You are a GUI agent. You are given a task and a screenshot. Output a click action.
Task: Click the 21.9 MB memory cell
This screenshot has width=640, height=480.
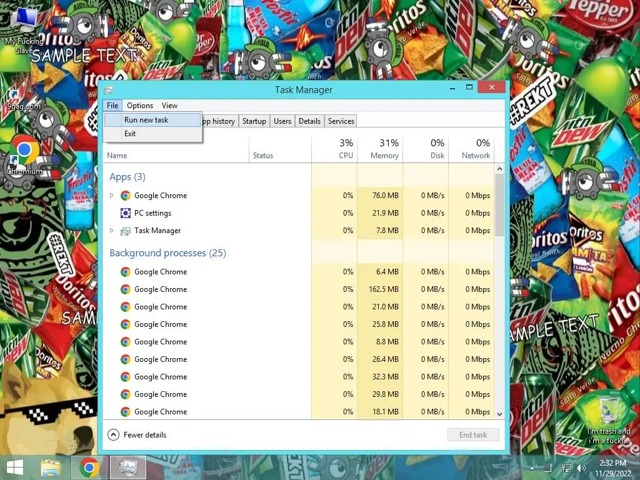coord(380,213)
